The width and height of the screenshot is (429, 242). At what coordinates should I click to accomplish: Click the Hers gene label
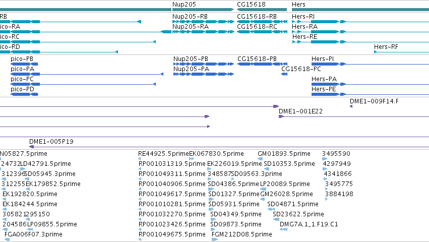click(x=298, y=5)
